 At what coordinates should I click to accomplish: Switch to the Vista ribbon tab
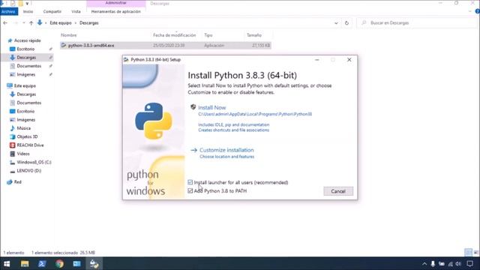point(76,11)
